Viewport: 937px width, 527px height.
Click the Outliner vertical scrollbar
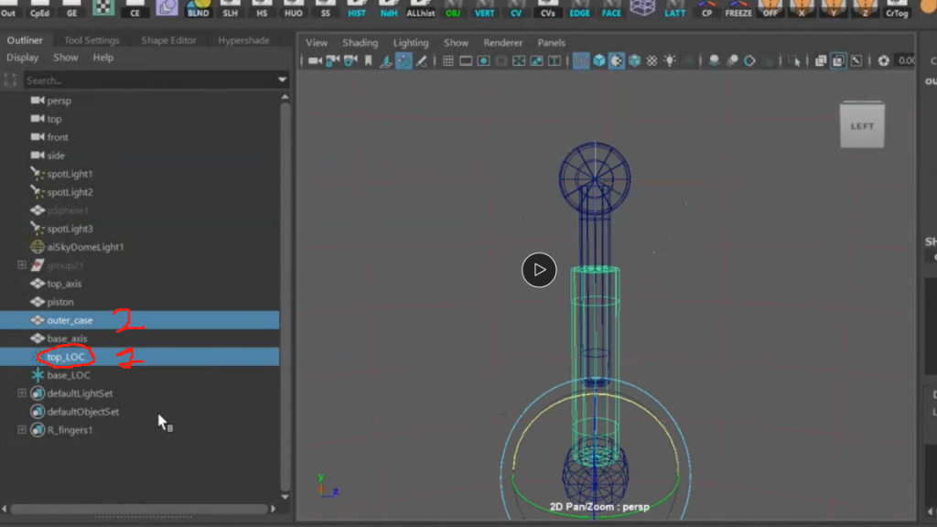[285, 296]
